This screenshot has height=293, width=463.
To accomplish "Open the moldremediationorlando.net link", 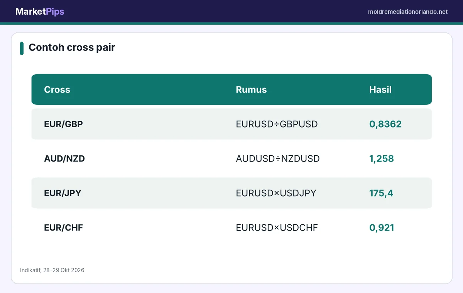I will (408, 12).
